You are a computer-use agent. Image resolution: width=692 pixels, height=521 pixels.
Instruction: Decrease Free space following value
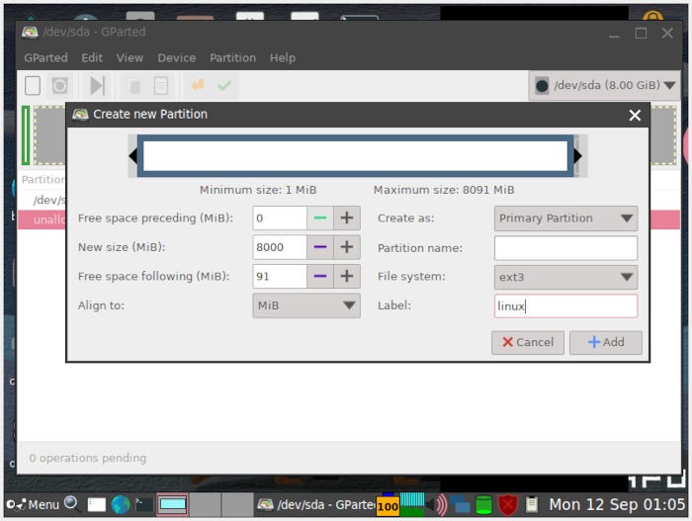coord(320,277)
